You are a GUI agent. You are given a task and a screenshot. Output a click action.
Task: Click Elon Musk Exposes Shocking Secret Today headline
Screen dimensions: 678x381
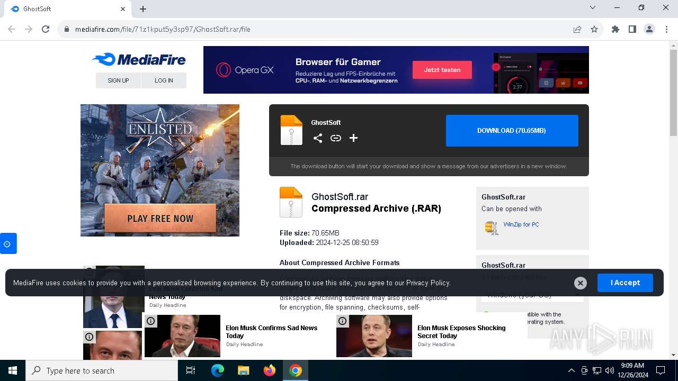pyautogui.click(x=461, y=332)
